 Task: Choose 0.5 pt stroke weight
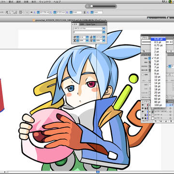point(158,42)
